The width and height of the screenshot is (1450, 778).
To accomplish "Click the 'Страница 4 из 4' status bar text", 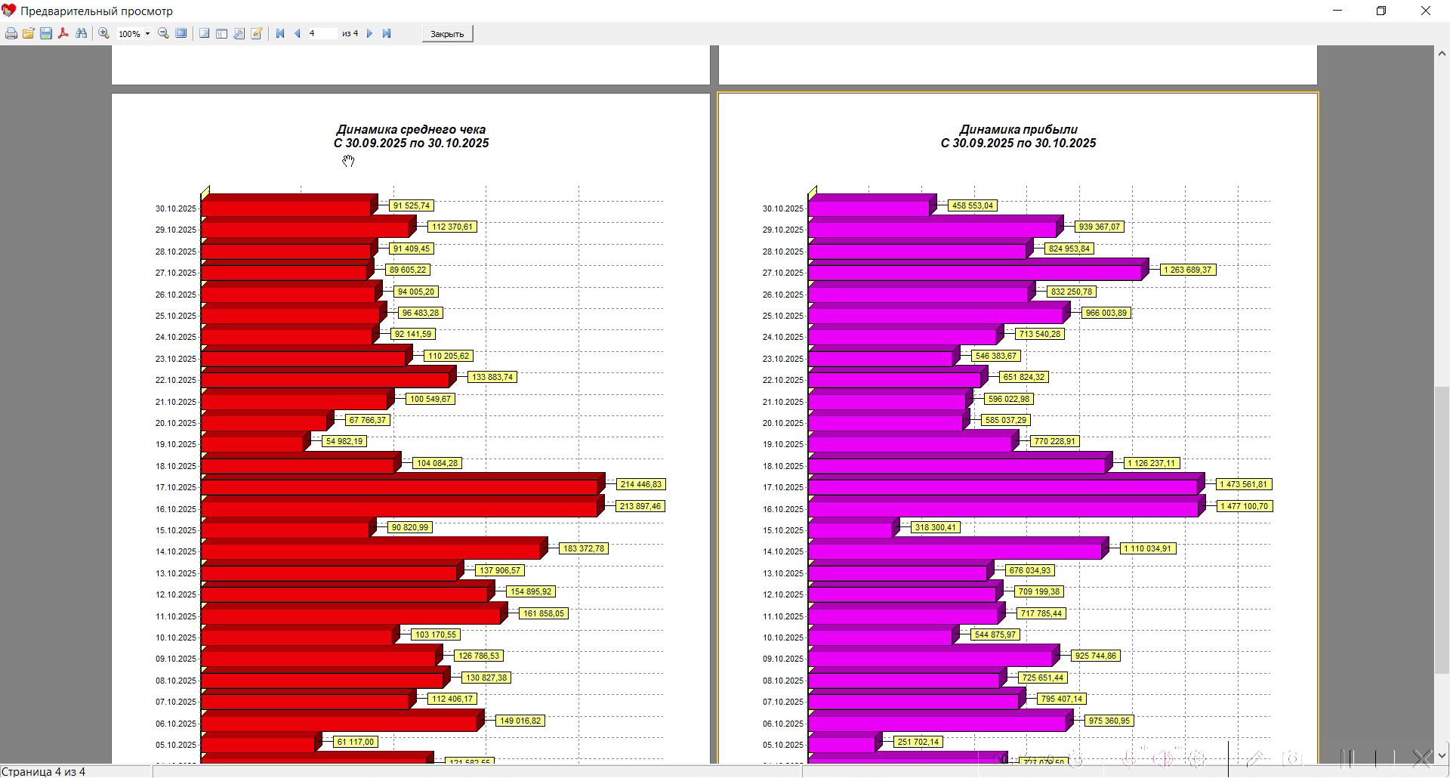I will [x=44, y=771].
